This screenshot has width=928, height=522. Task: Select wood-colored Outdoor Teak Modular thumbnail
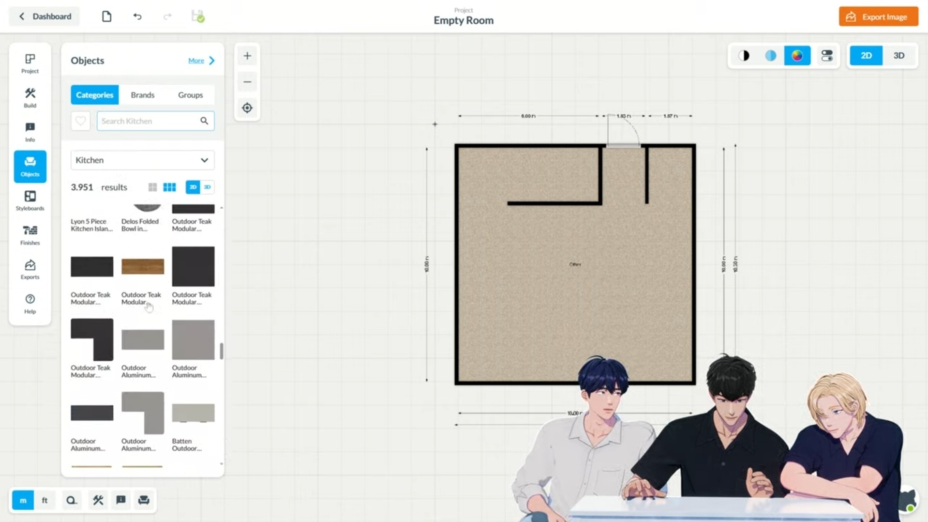142,266
